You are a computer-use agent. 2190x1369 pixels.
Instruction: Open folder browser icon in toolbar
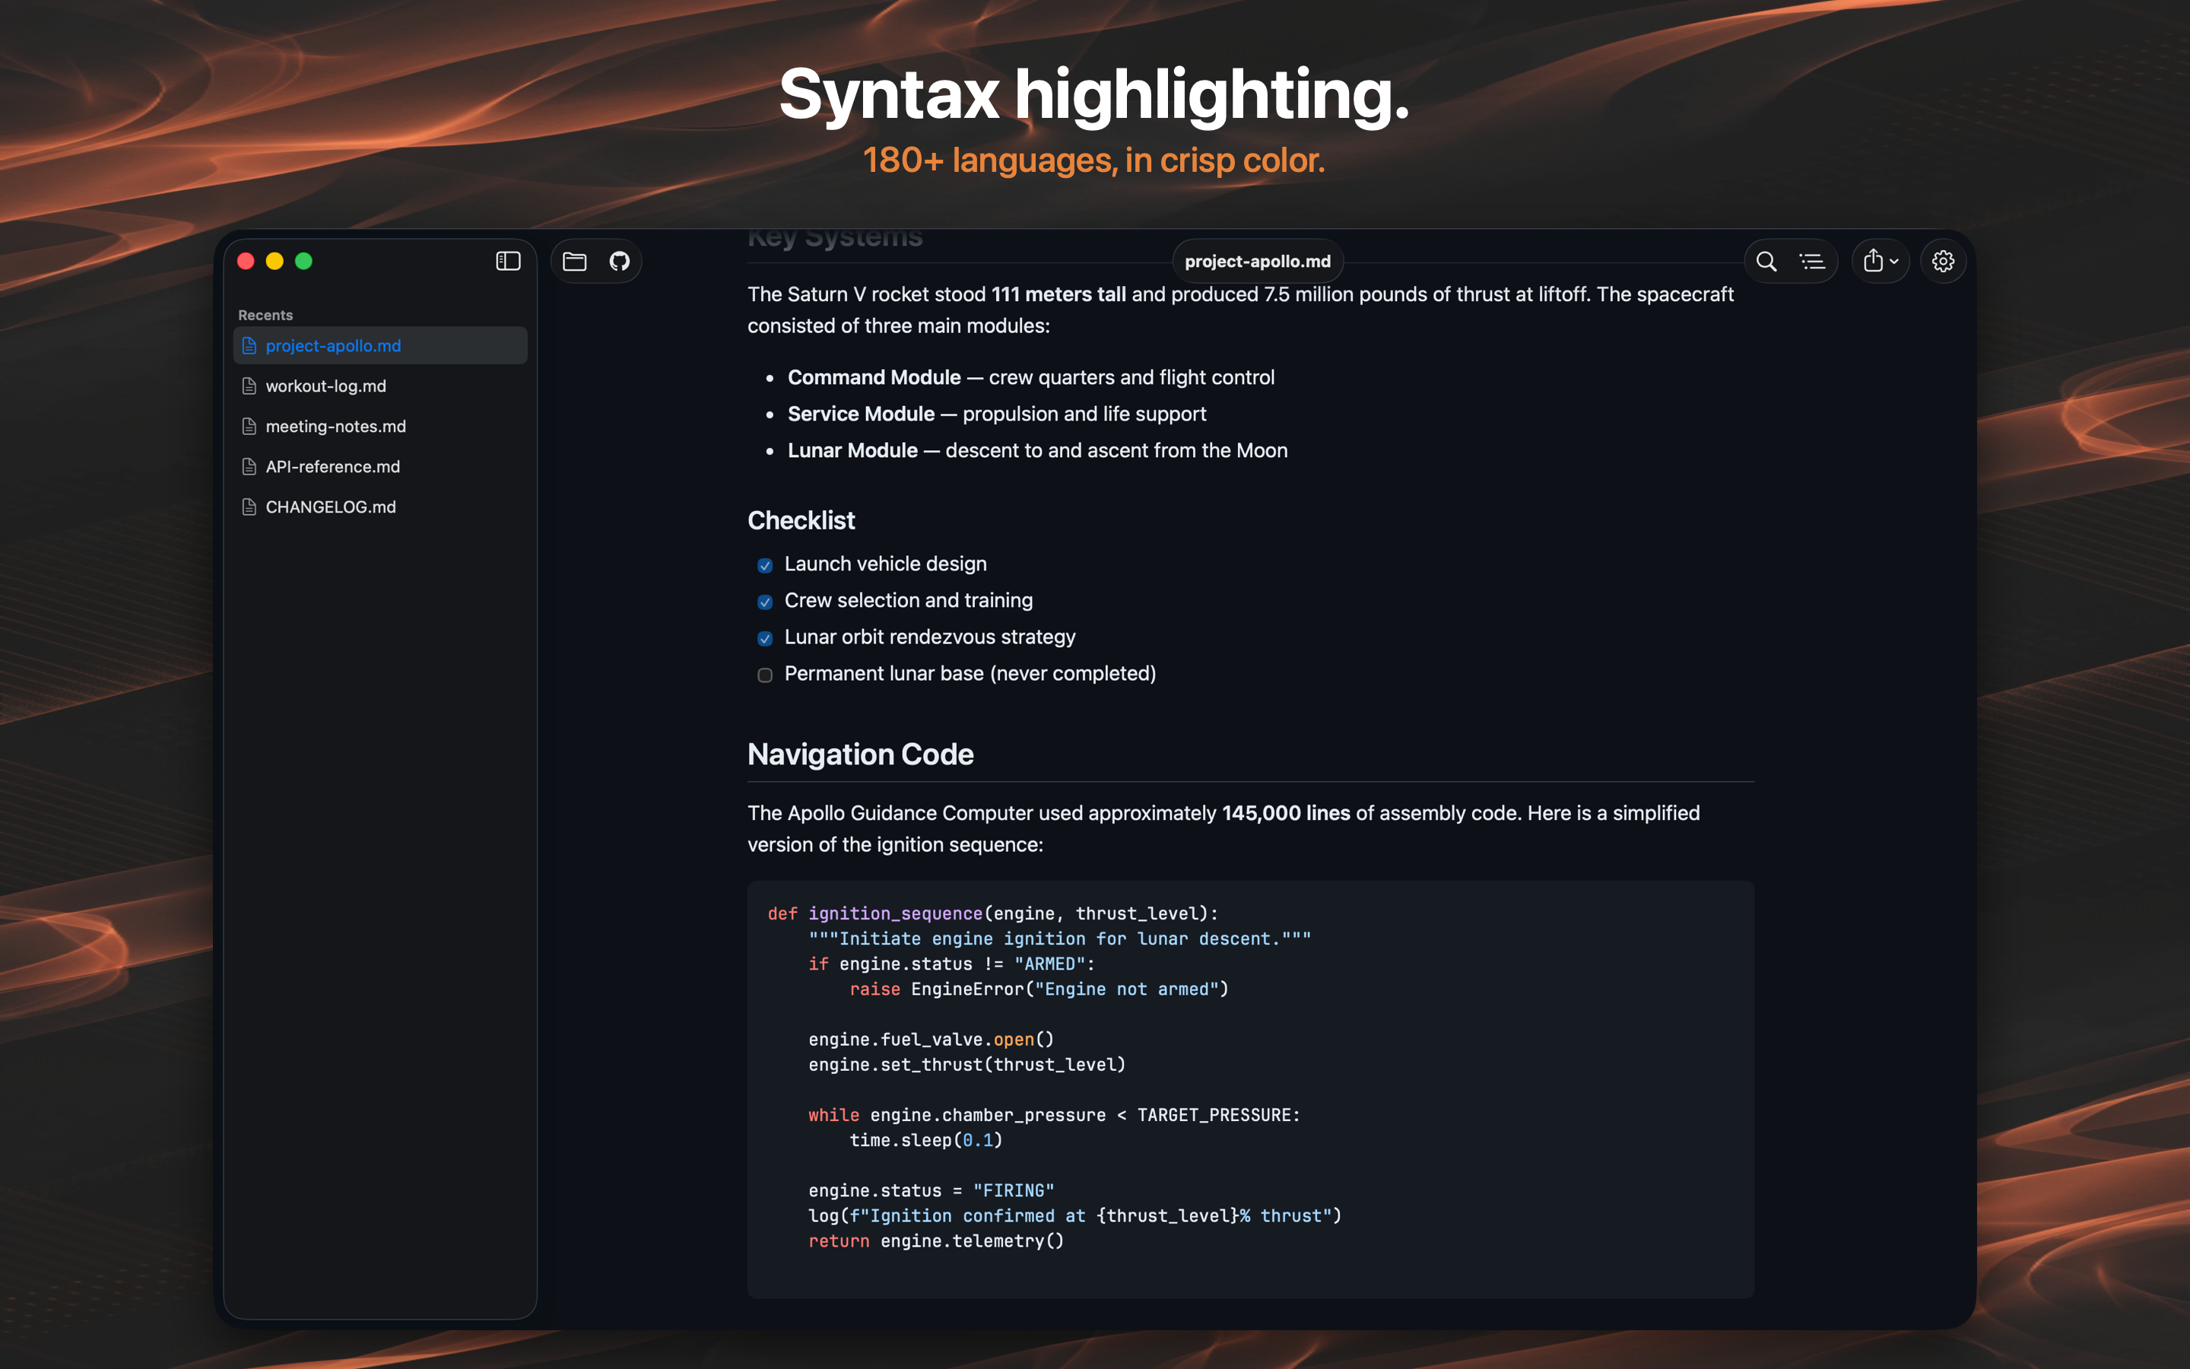(575, 262)
